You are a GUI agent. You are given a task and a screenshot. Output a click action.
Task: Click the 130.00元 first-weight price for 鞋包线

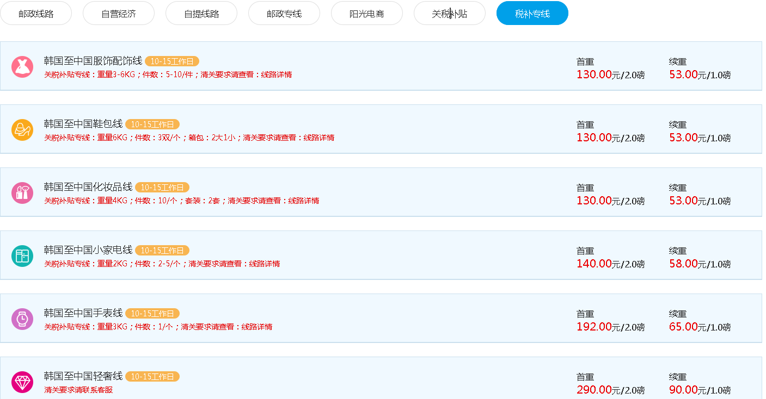(598, 138)
